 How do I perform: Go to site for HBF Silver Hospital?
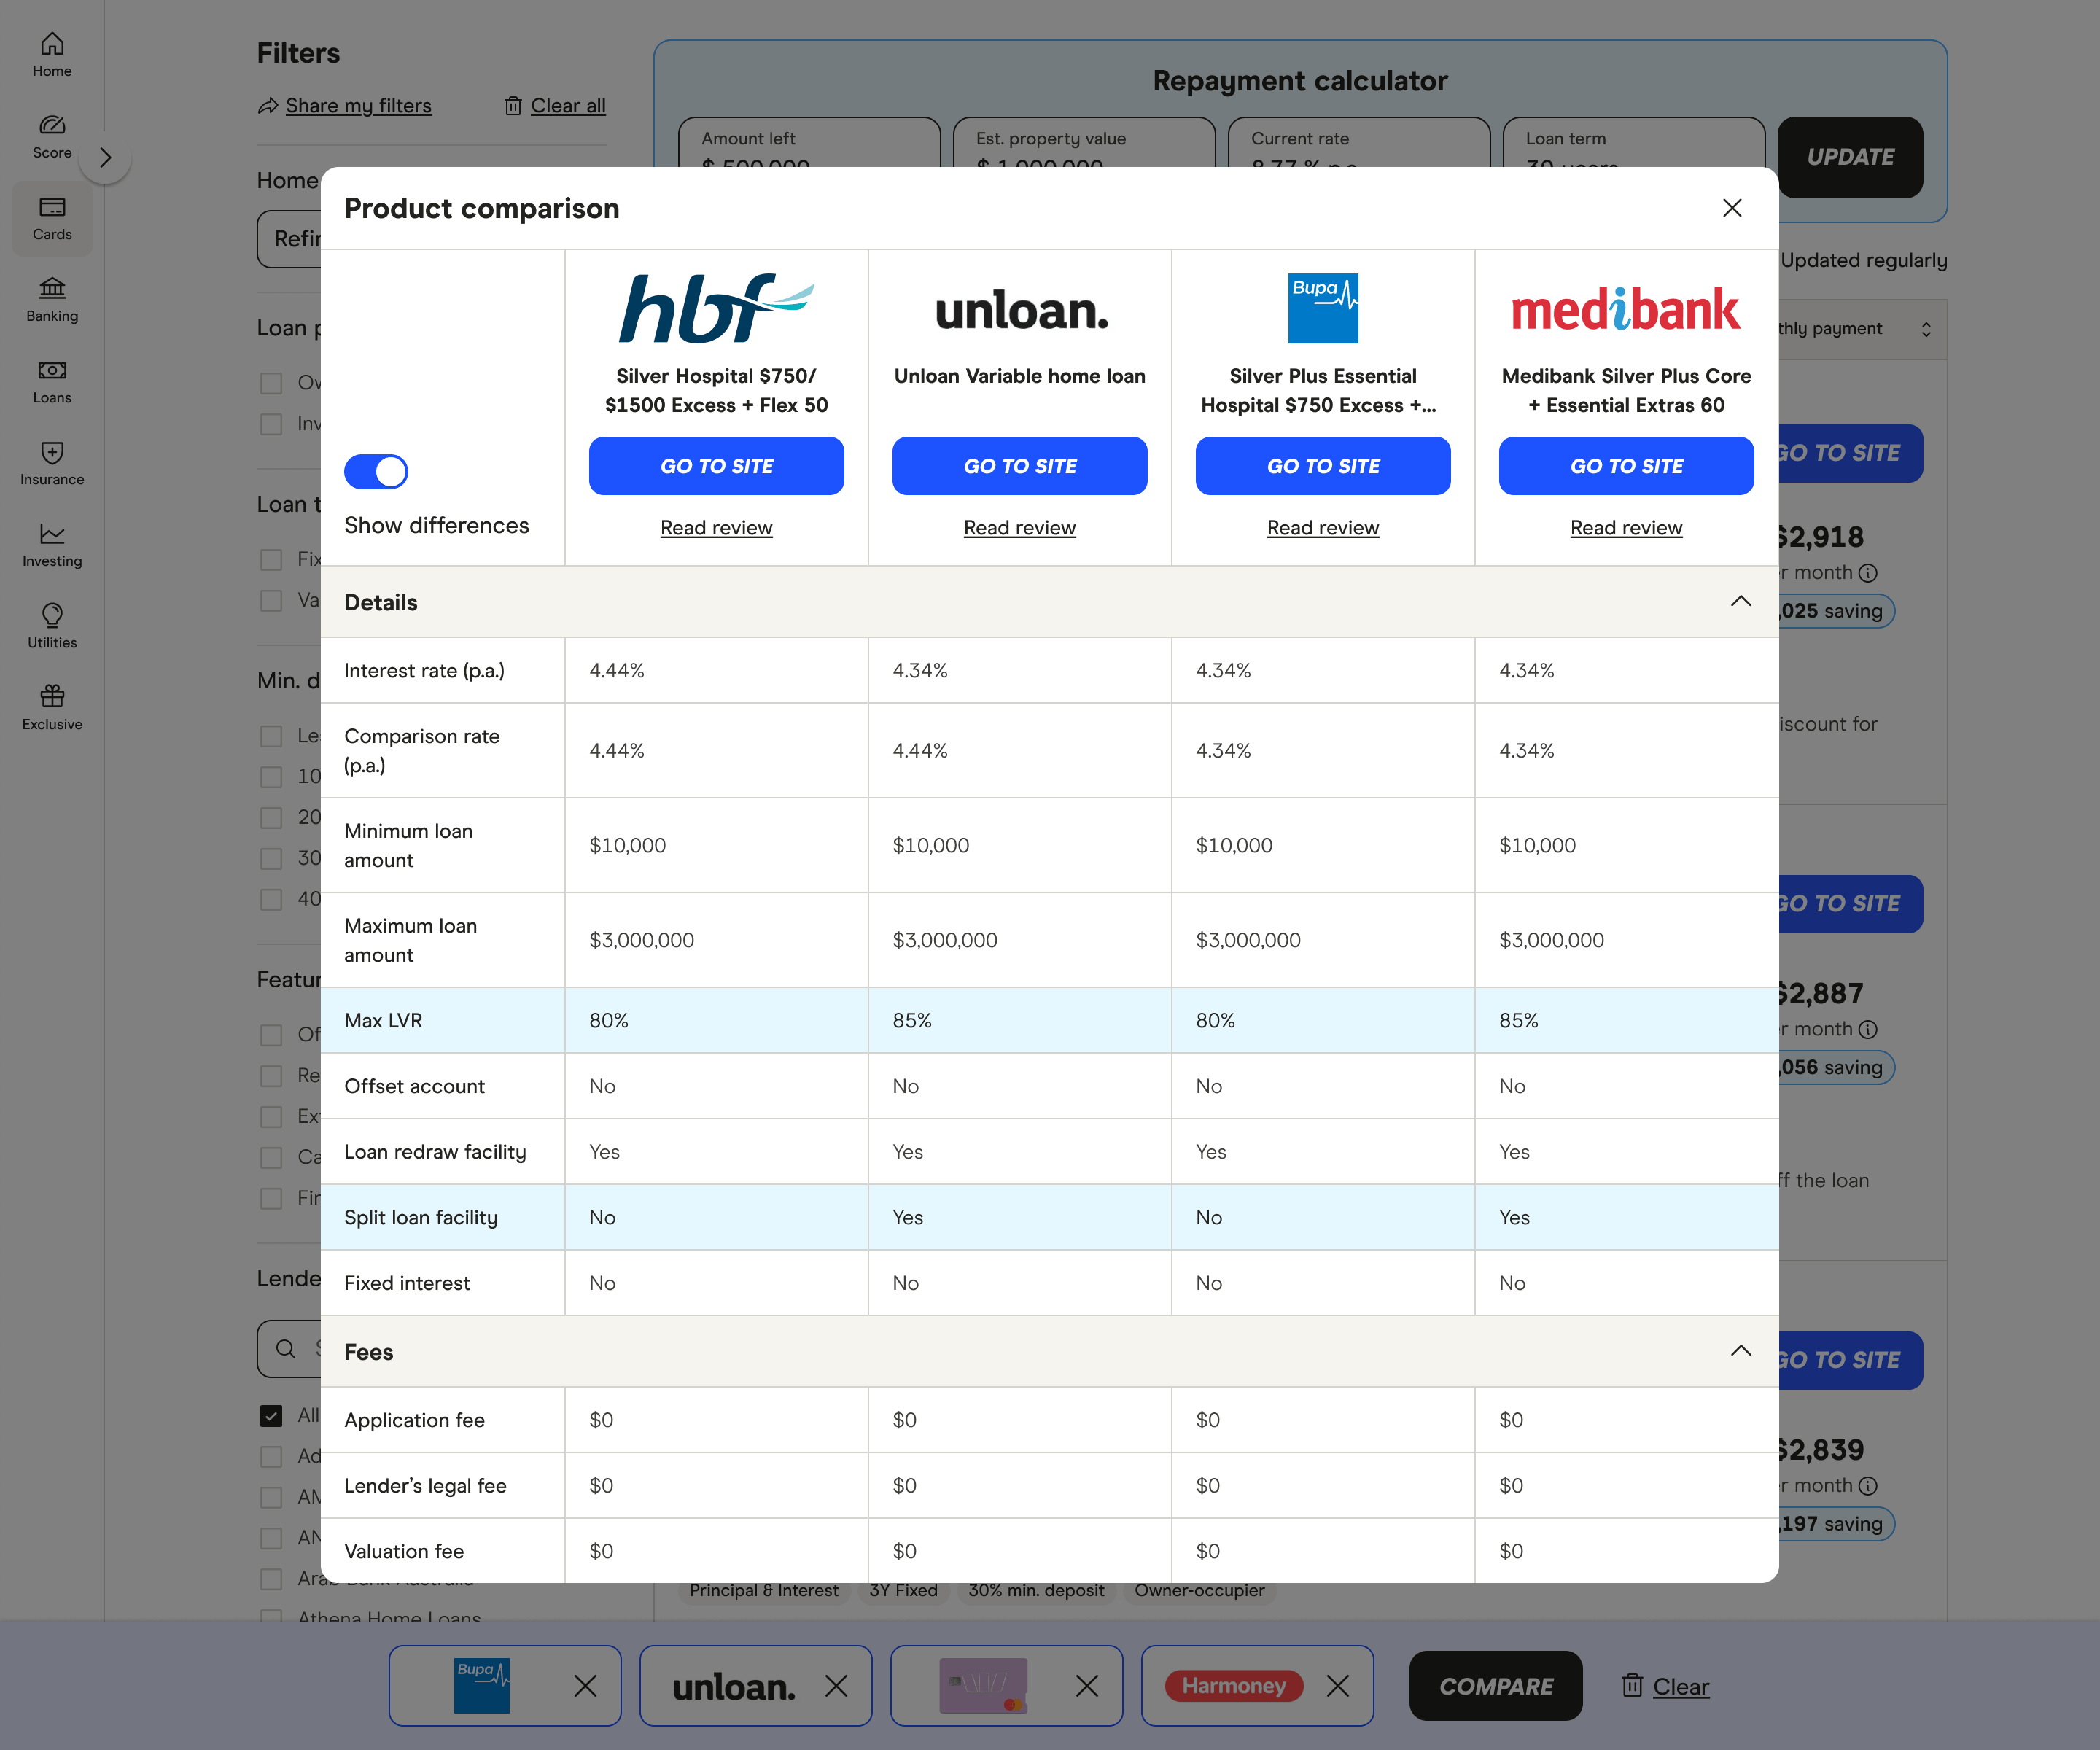716,466
